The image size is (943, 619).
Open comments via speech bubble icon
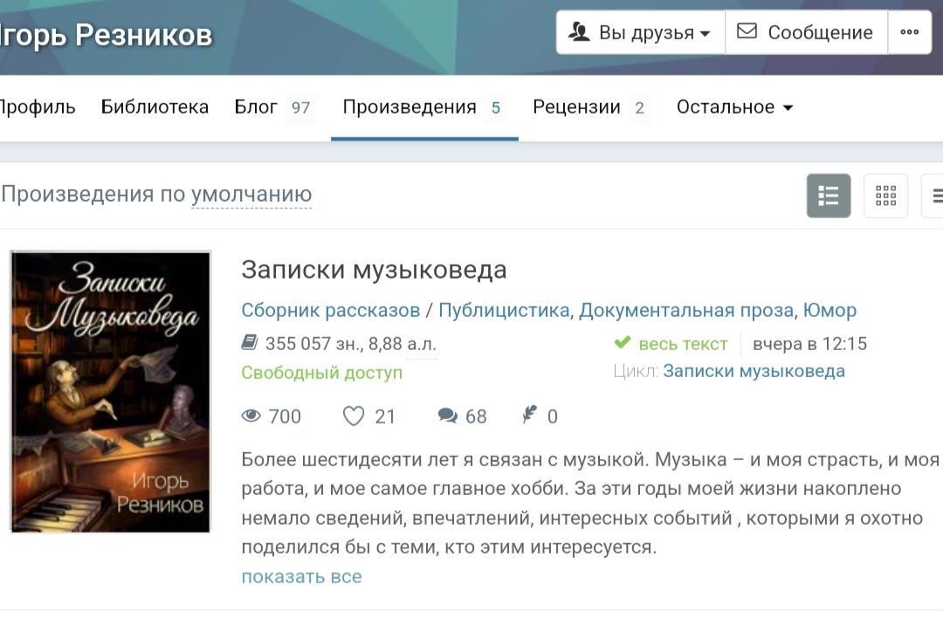point(447,416)
